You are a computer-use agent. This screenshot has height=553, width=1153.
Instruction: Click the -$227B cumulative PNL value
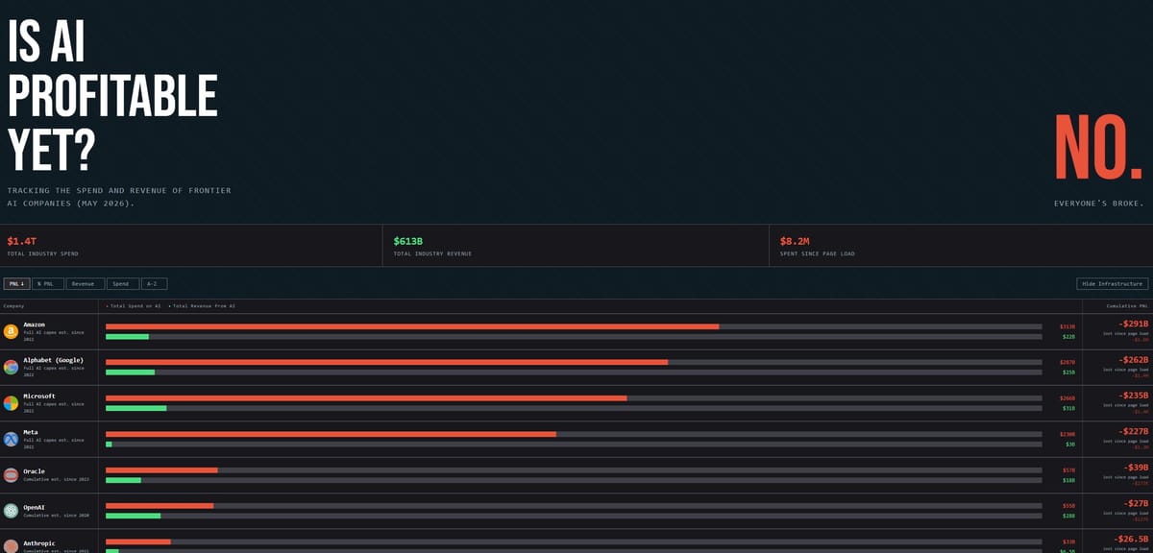[x=1133, y=431]
